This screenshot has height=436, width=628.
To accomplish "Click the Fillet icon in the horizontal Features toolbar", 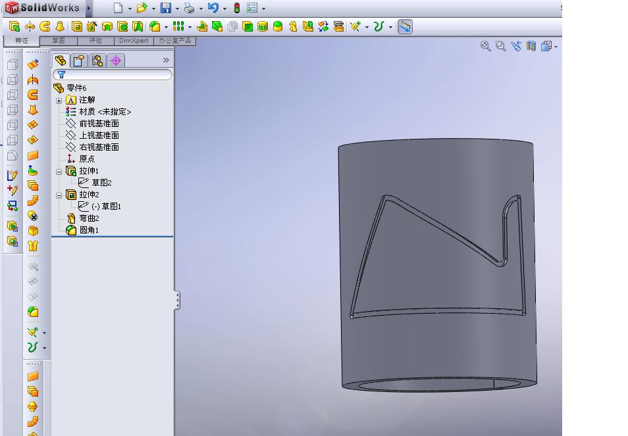I will 155,27.
